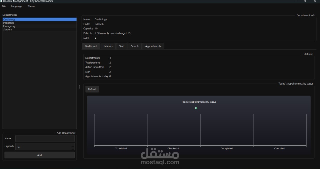Click the Capacity value 40

pyautogui.click(x=96, y=29)
